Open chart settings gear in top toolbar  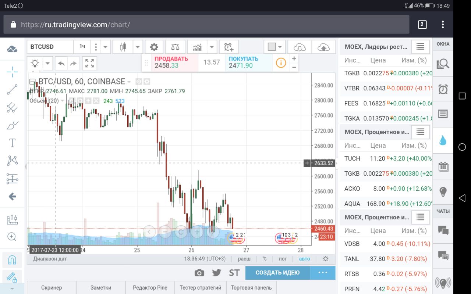point(154,47)
